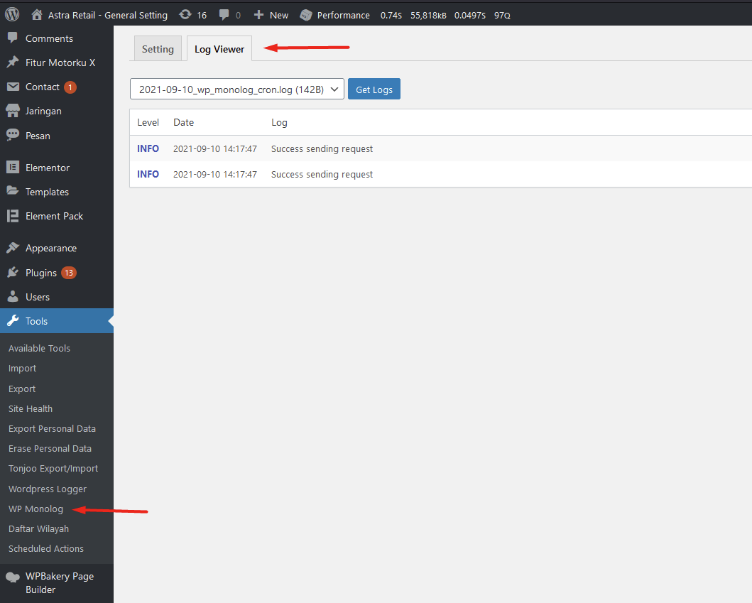Open the Import submenu item

click(22, 369)
